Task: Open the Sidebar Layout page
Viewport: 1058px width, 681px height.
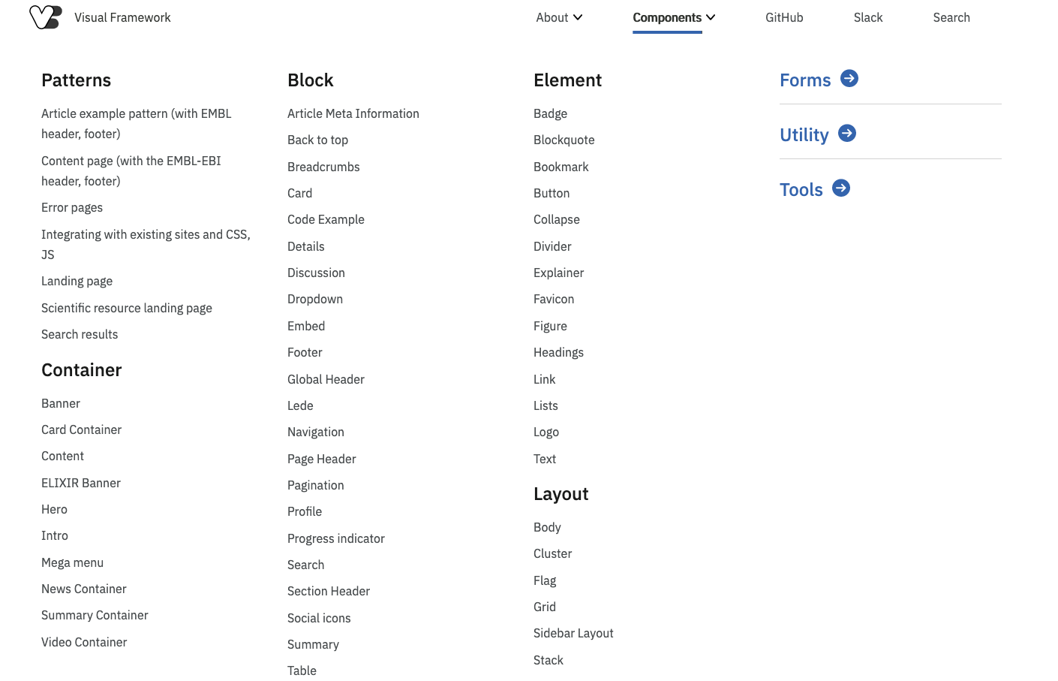Action: pos(573,633)
